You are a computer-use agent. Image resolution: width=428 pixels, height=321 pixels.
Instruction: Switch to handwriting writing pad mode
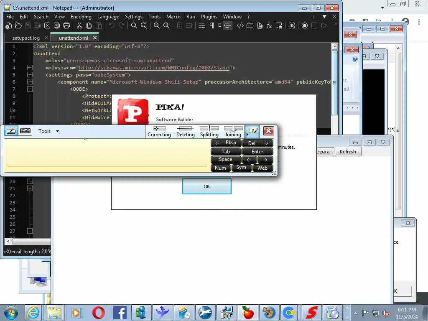11,131
